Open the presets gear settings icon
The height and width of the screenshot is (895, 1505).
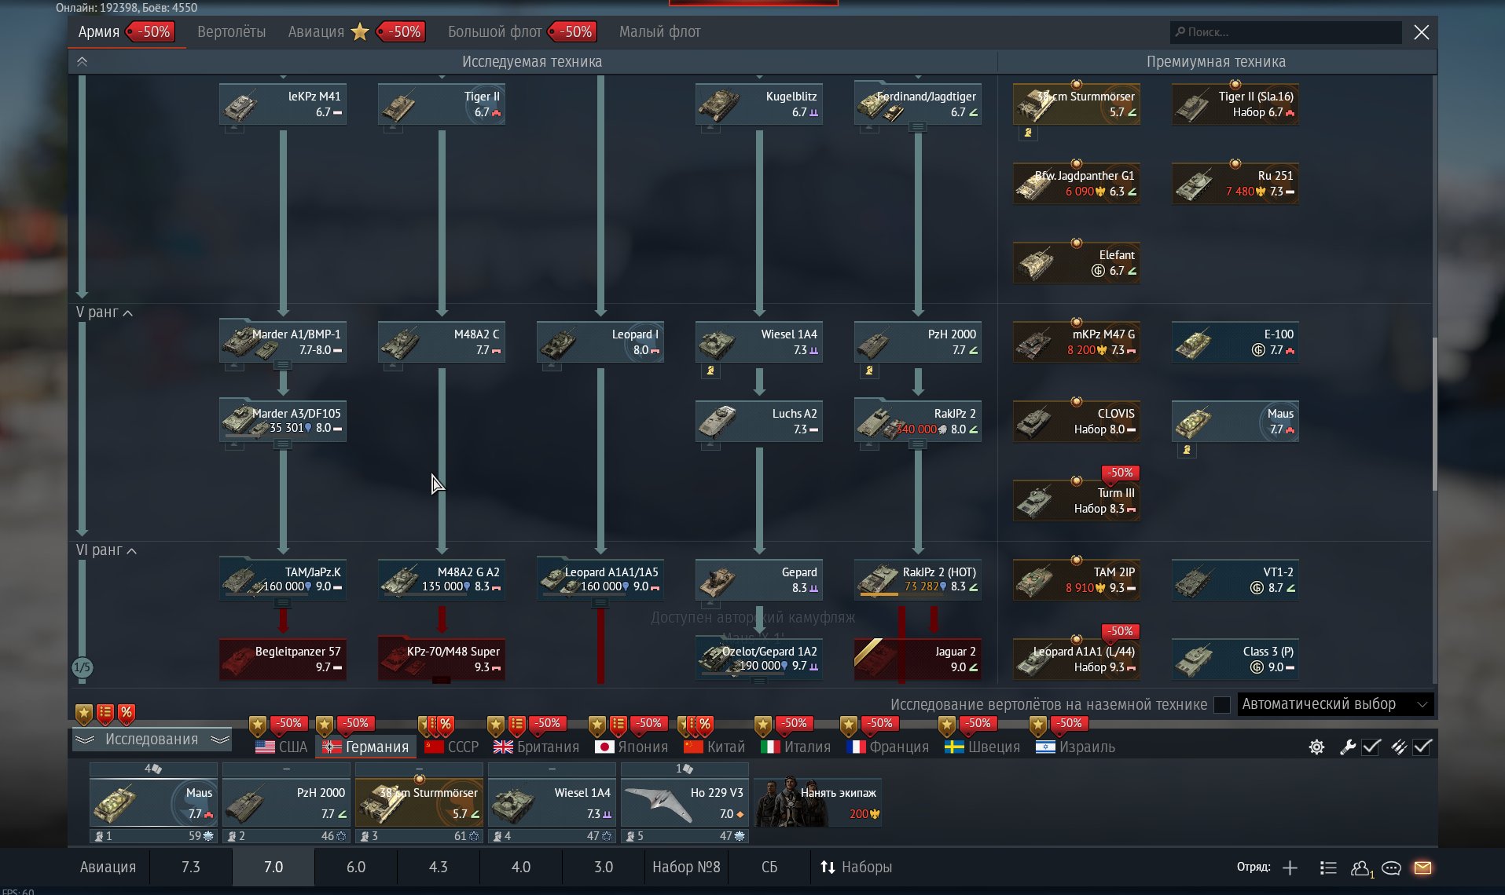[x=1316, y=747]
